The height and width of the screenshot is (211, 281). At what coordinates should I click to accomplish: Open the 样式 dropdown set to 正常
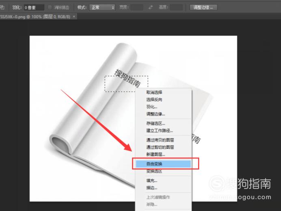pyautogui.click(x=102, y=8)
